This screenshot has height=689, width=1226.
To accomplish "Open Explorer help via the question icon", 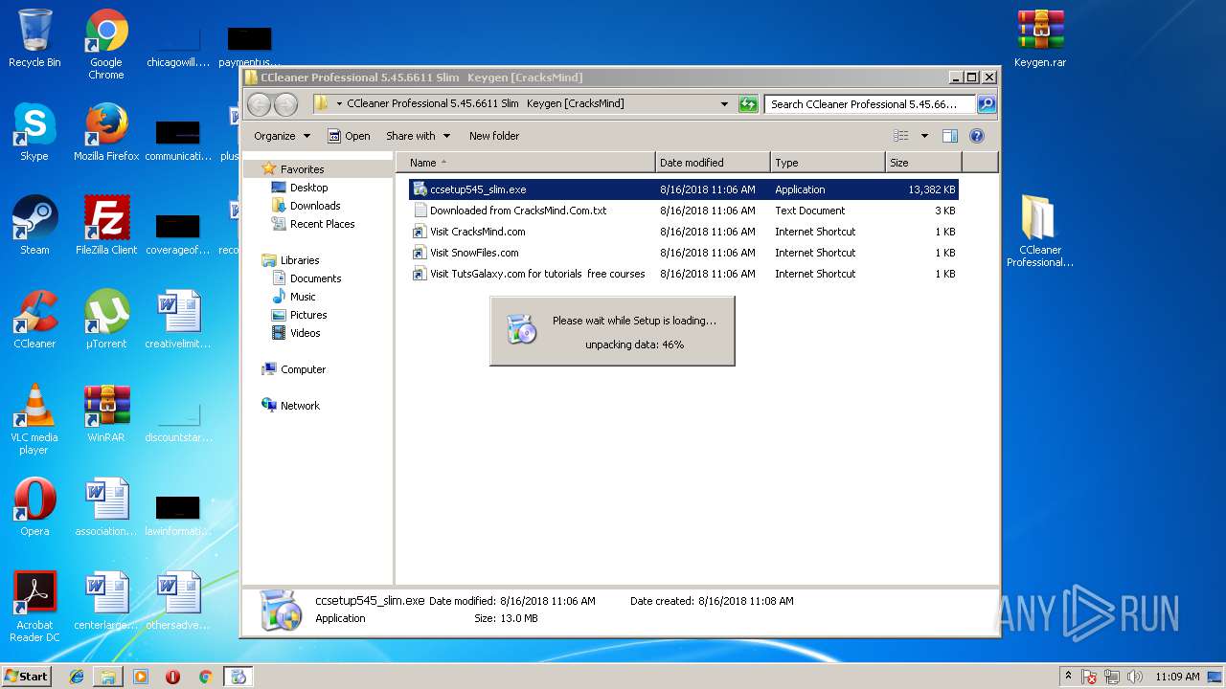I will point(977,136).
